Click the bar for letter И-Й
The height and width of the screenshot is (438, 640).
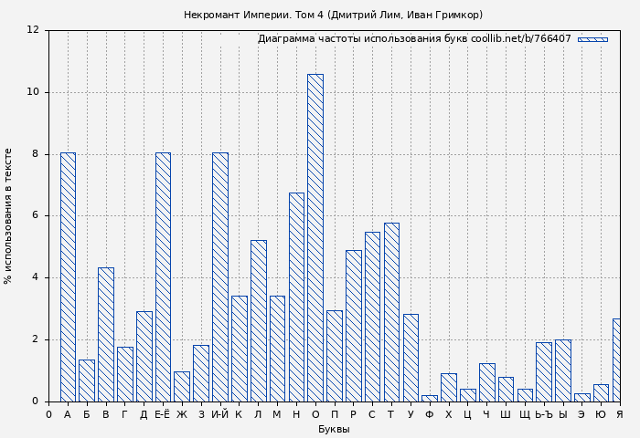(x=219, y=276)
